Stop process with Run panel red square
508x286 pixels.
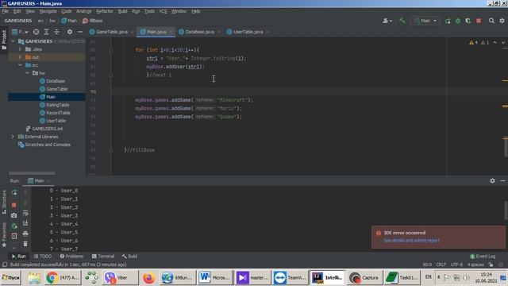(x=14, y=205)
